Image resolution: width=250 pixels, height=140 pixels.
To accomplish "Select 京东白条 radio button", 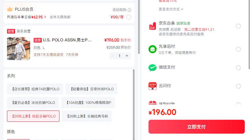I will (x=238, y=26).
